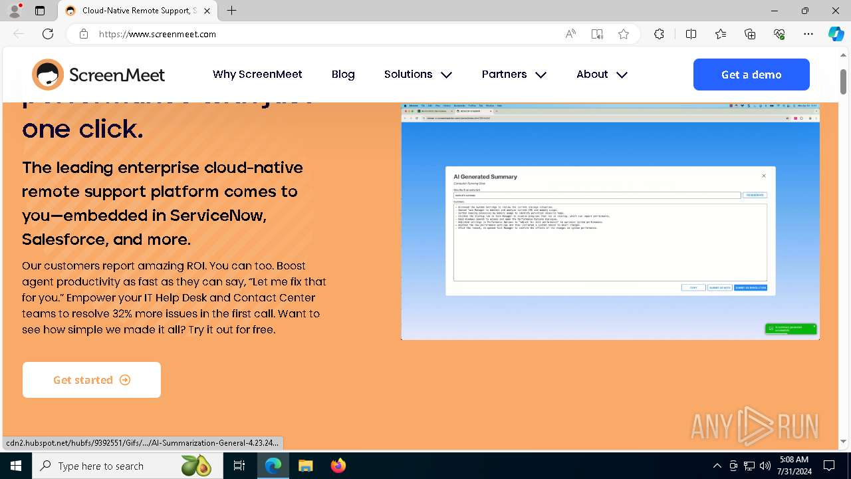The width and height of the screenshot is (851, 479).
Task: Open the Edge profile icon
Action: point(15,11)
